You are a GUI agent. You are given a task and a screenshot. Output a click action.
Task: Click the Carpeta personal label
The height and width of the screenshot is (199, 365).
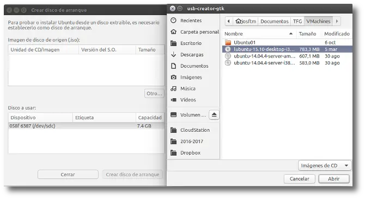pos(199,32)
